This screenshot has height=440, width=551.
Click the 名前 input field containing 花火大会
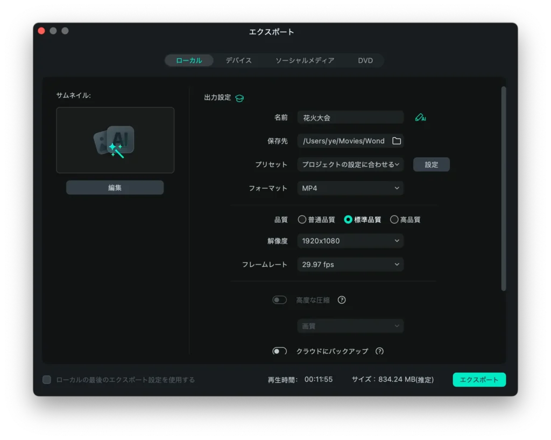click(350, 117)
